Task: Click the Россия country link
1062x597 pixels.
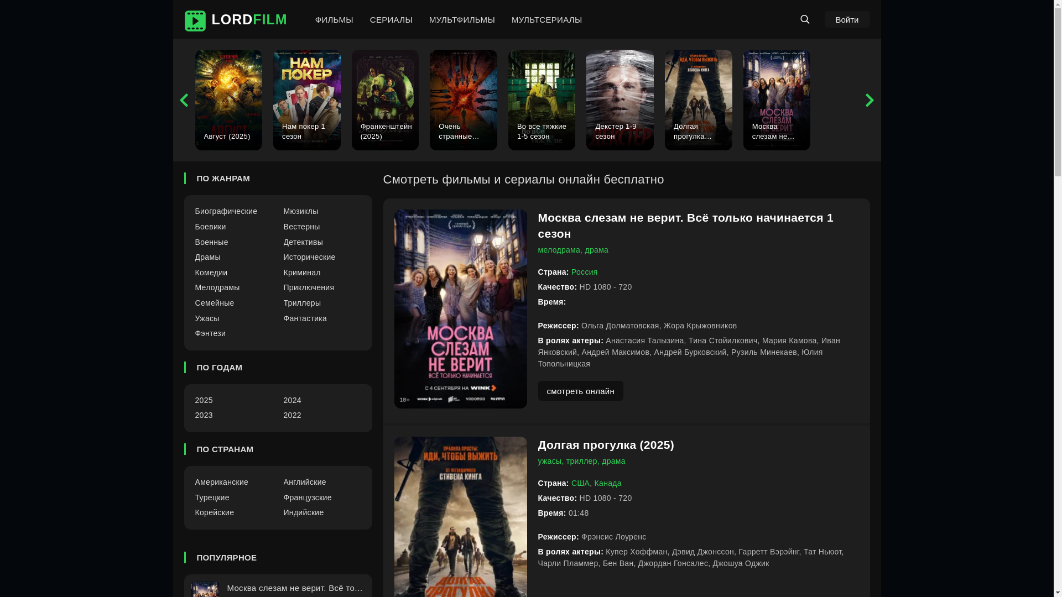Action: (584, 272)
